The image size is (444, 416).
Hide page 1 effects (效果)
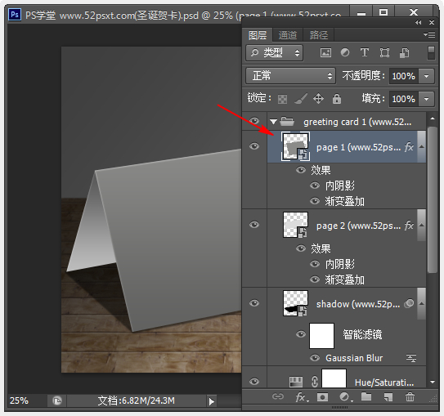[301, 170]
